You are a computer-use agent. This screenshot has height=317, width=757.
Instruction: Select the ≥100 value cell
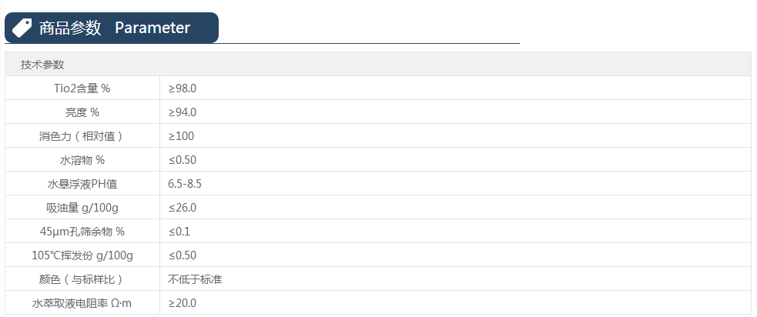pyautogui.click(x=181, y=136)
